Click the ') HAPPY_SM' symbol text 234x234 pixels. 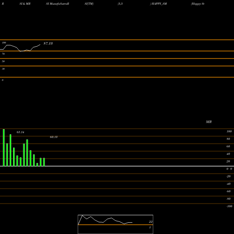click(x=159, y=4)
